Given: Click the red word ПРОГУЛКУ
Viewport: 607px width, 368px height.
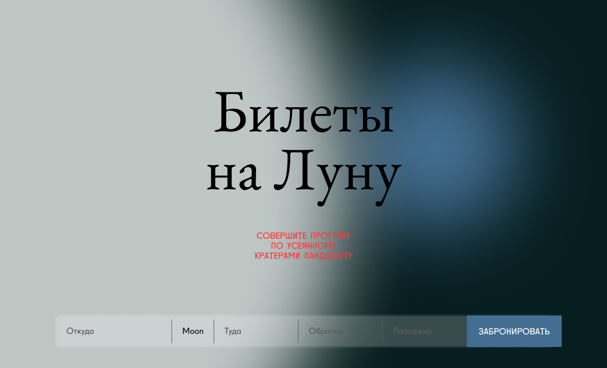Looking at the screenshot, I should coord(330,236).
